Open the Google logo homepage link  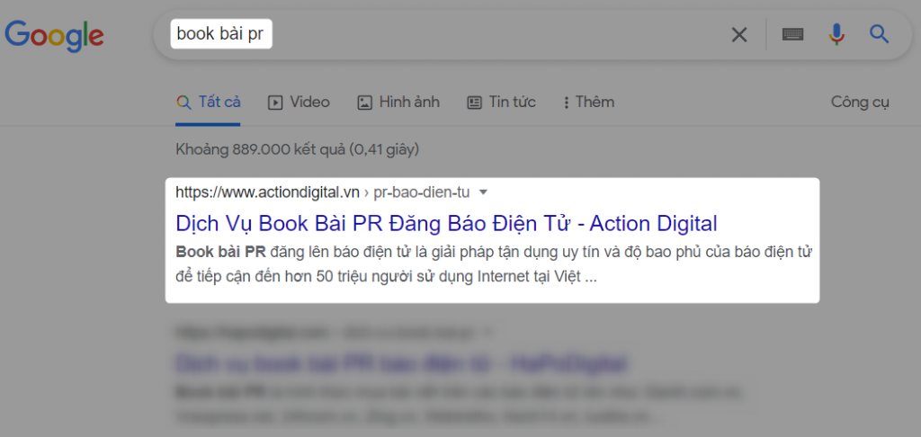[55, 35]
